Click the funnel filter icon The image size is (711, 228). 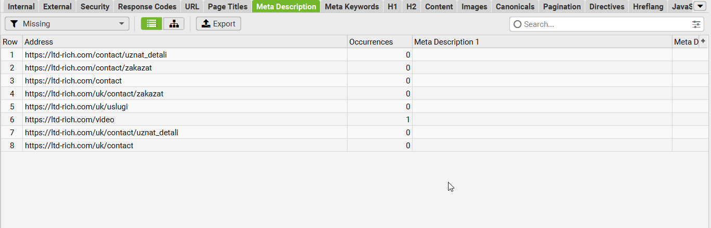tap(14, 24)
